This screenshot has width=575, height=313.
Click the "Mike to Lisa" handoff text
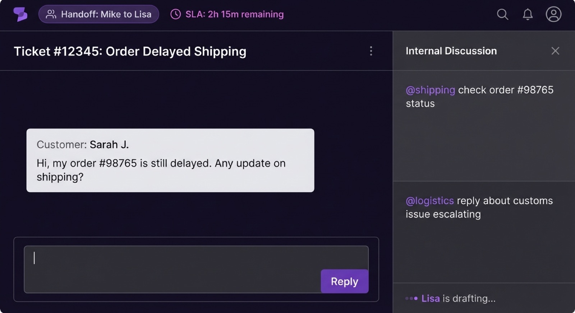pos(126,14)
